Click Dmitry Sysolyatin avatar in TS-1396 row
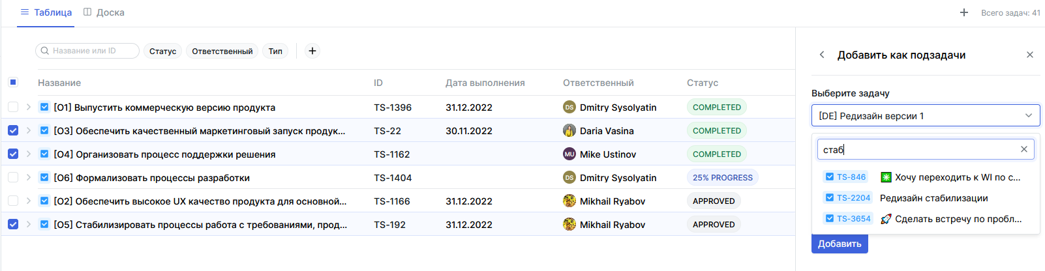 [x=569, y=107]
